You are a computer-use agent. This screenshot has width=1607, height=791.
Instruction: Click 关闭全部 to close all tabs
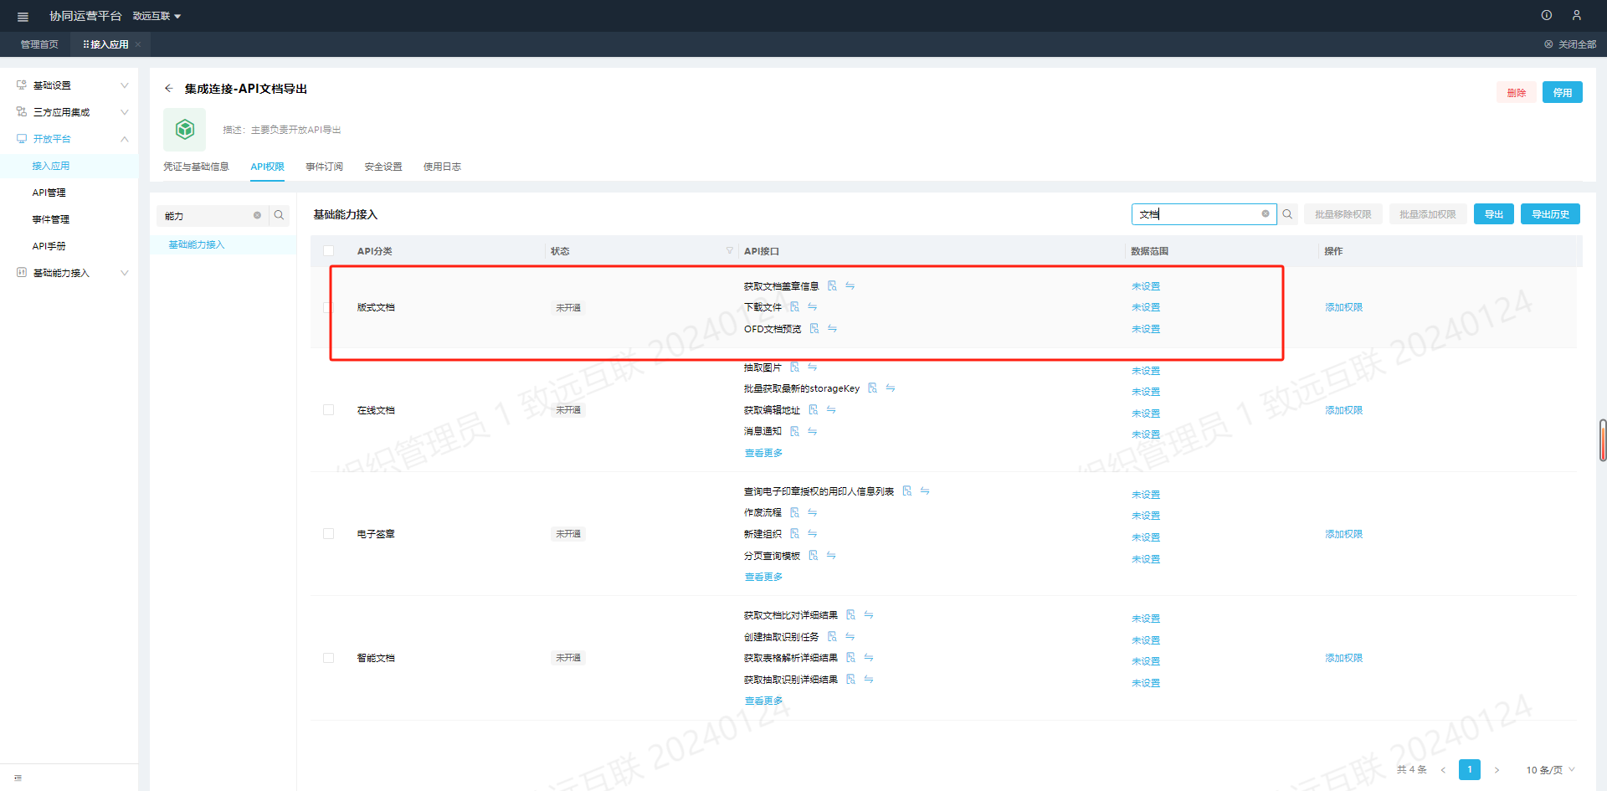(x=1570, y=44)
